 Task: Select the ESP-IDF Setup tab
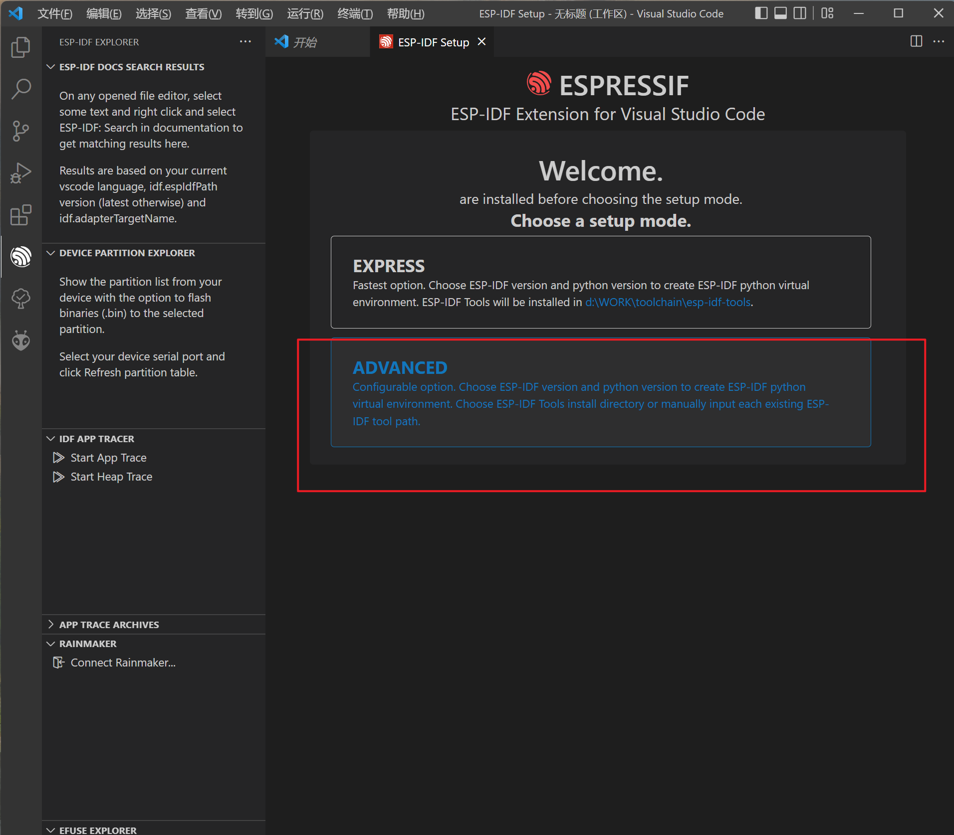(x=432, y=42)
